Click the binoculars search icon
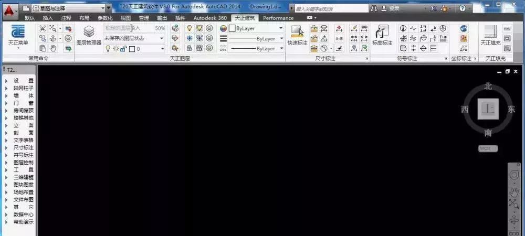The width and height of the screenshot is (525, 236). [374, 8]
